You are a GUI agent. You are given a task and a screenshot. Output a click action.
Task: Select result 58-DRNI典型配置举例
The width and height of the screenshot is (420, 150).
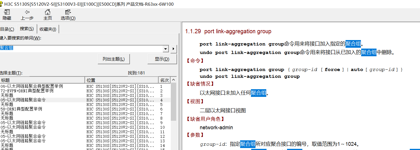point(85,109)
